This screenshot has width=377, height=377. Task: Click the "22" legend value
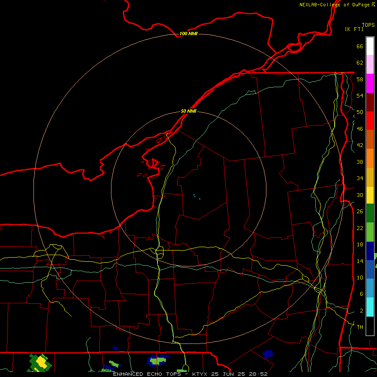tap(360, 228)
